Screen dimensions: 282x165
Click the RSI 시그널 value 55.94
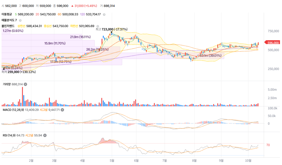[x=38, y=135]
